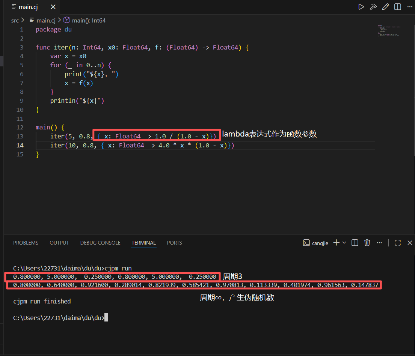Image resolution: width=415 pixels, height=356 pixels.
Task: Switch to OUTPUT panel tab
Action: [59, 243]
